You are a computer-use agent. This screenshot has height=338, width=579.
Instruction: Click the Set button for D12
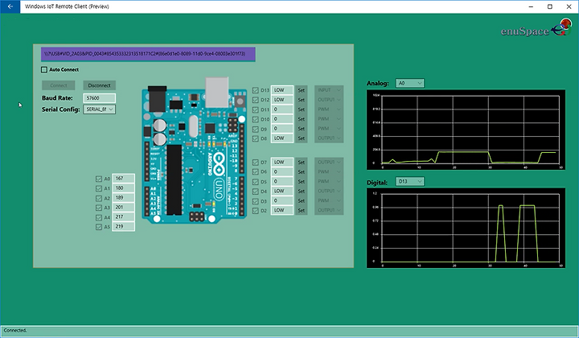coord(302,100)
